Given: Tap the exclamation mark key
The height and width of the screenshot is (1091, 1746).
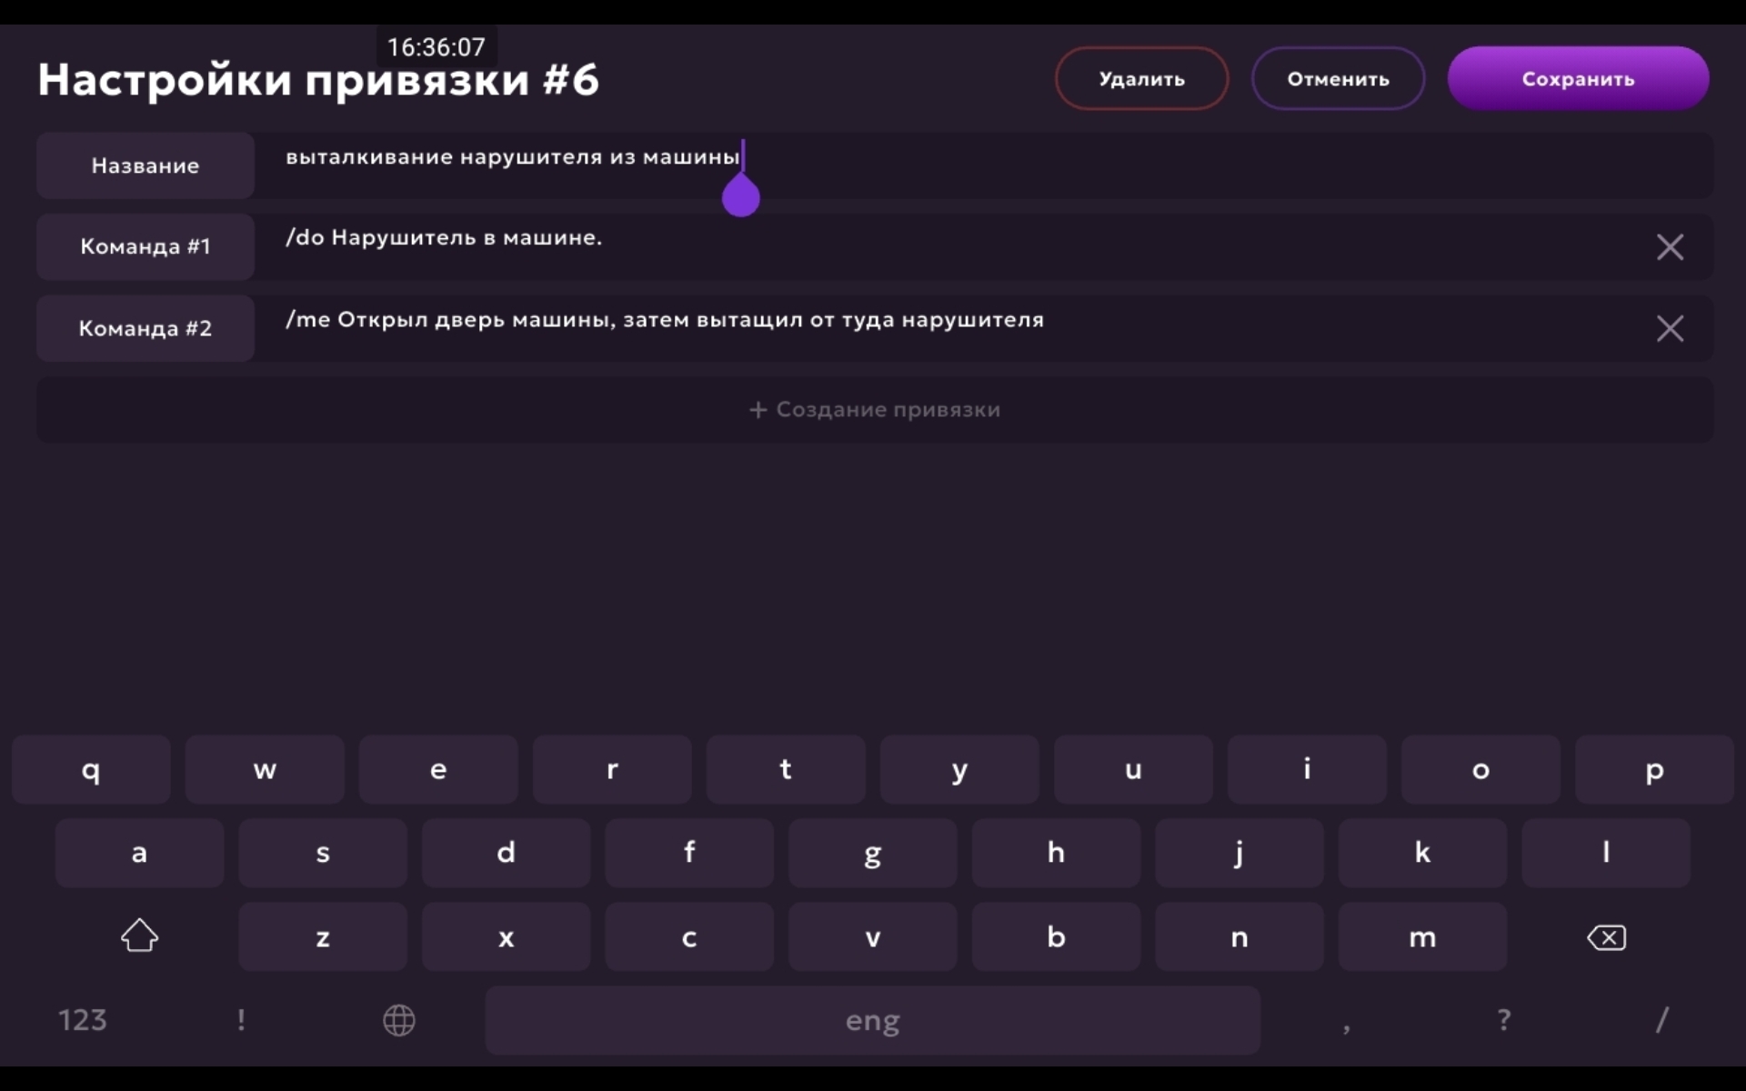Looking at the screenshot, I should (x=241, y=1020).
